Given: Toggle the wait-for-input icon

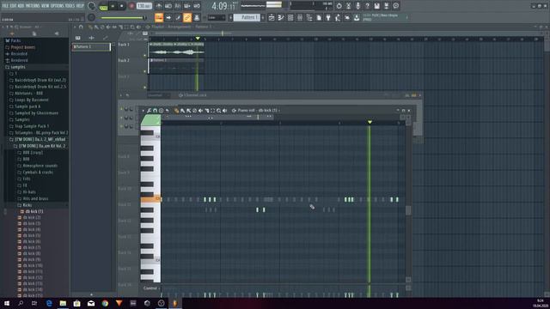Looking at the screenshot, I should (x=168, y=6).
